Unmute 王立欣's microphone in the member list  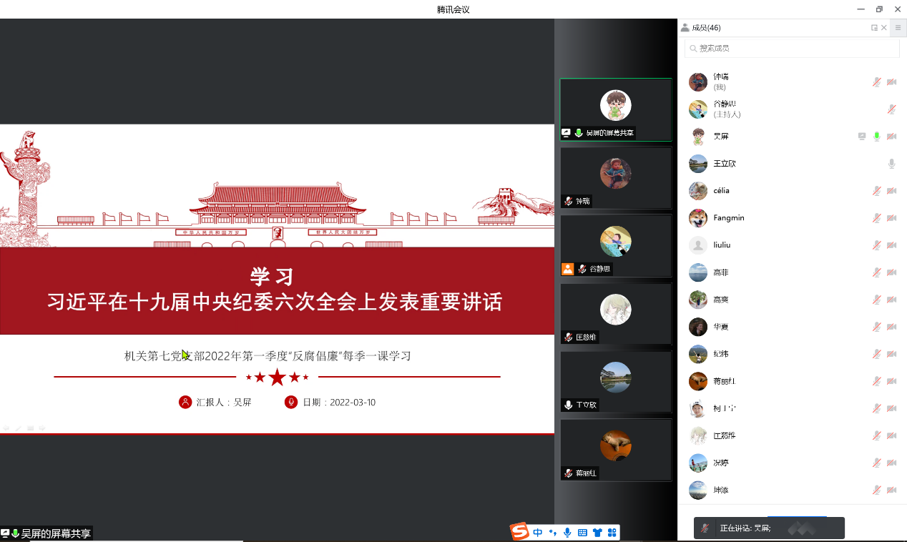[891, 163]
